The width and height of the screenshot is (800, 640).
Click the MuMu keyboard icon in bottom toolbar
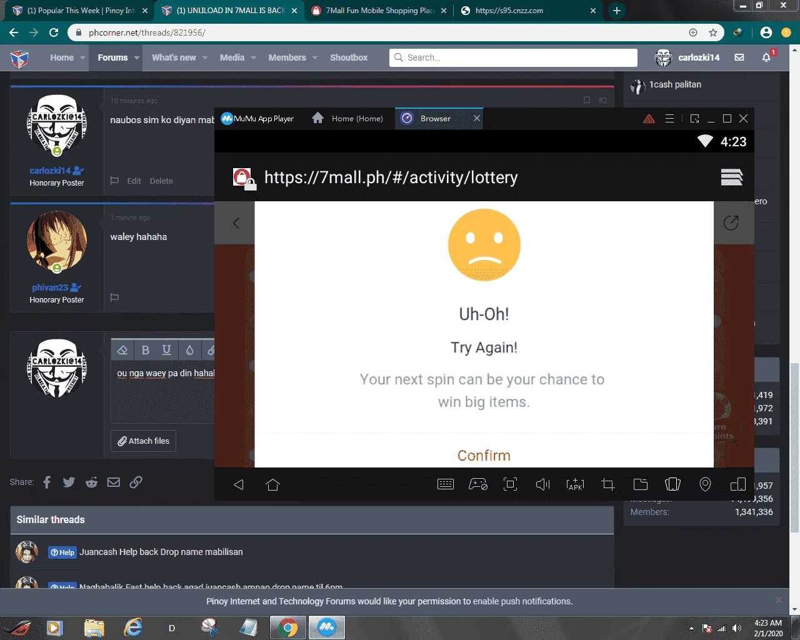(x=446, y=484)
